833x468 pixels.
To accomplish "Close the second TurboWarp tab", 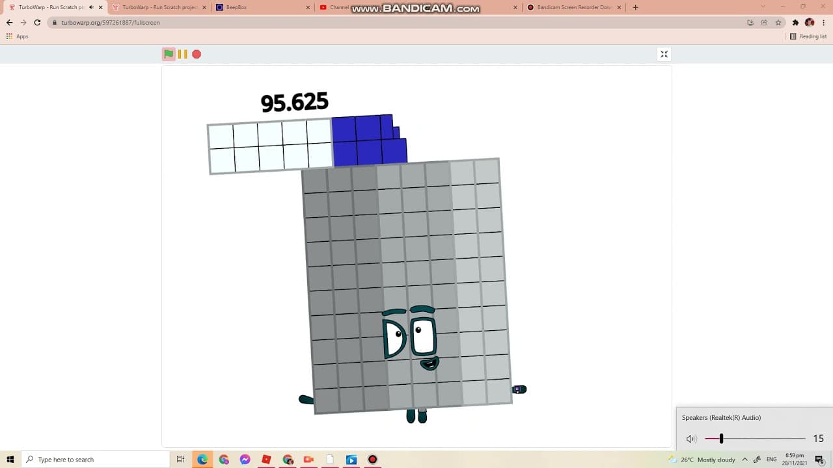I will point(204,7).
